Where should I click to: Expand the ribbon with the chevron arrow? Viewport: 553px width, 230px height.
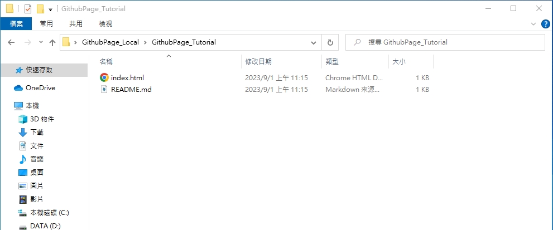[533, 23]
